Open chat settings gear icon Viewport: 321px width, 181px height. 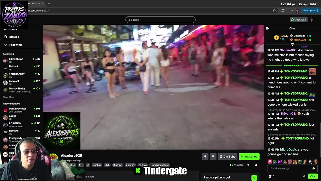(x=304, y=176)
